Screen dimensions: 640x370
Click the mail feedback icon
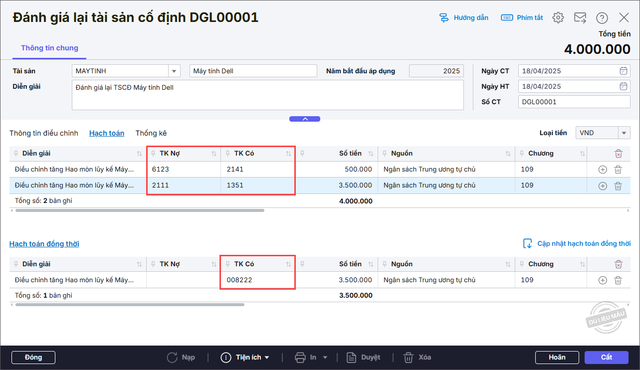[580, 18]
